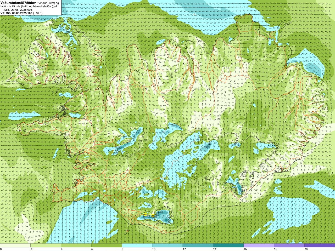The image size is (335, 251).
Task: Click the "IT: Mið. 06. 08. 2025 00Z" line
Action: tap(16, 10)
